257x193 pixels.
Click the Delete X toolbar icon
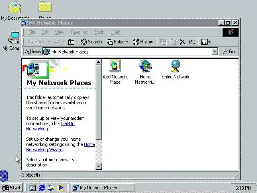182,42
